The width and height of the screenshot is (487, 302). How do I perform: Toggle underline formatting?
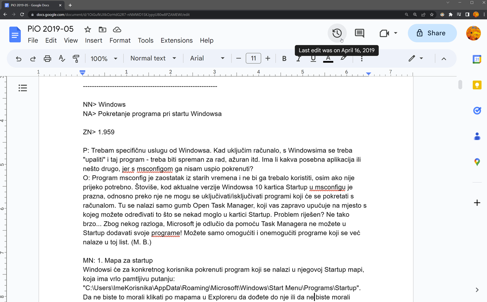[313, 58]
